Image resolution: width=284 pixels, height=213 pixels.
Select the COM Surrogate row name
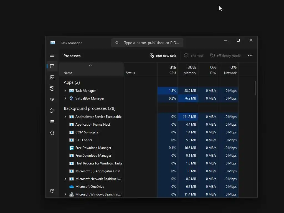87,132
